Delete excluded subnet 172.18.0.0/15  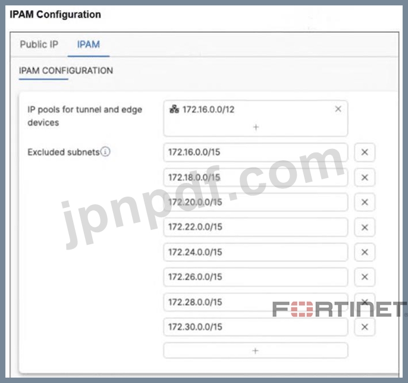click(365, 178)
